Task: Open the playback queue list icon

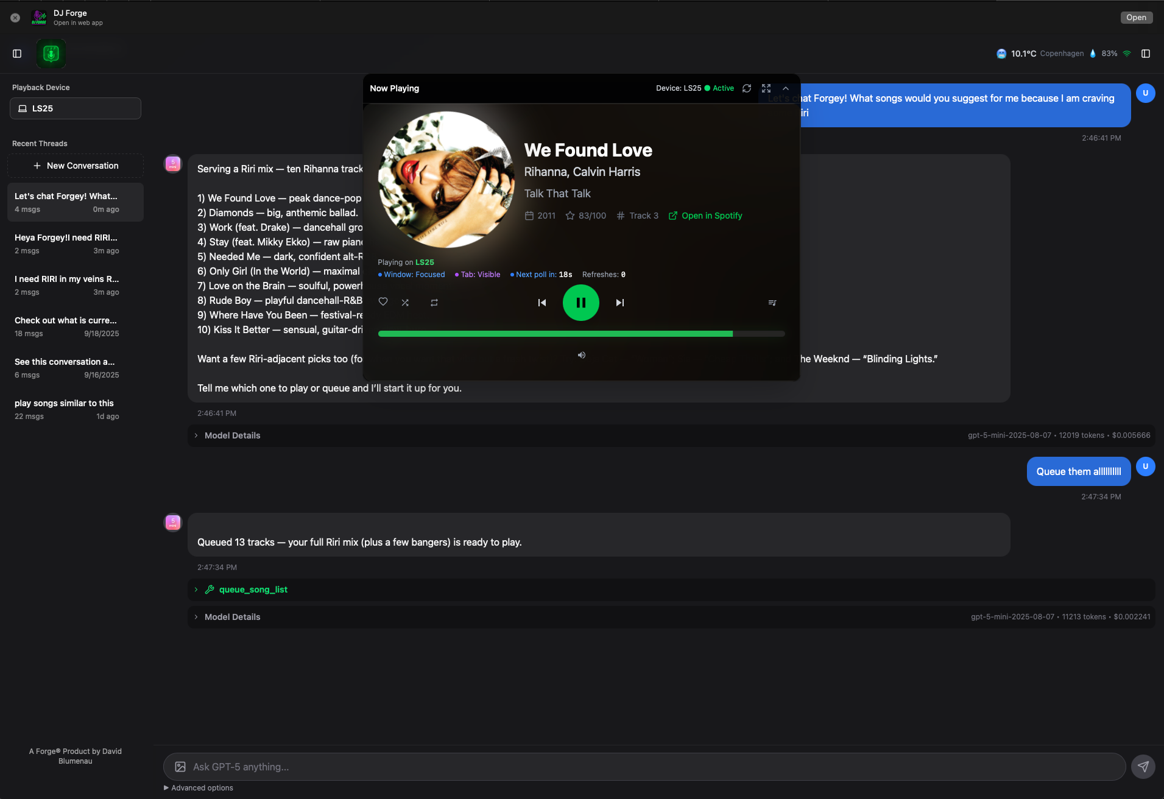Action: point(772,303)
